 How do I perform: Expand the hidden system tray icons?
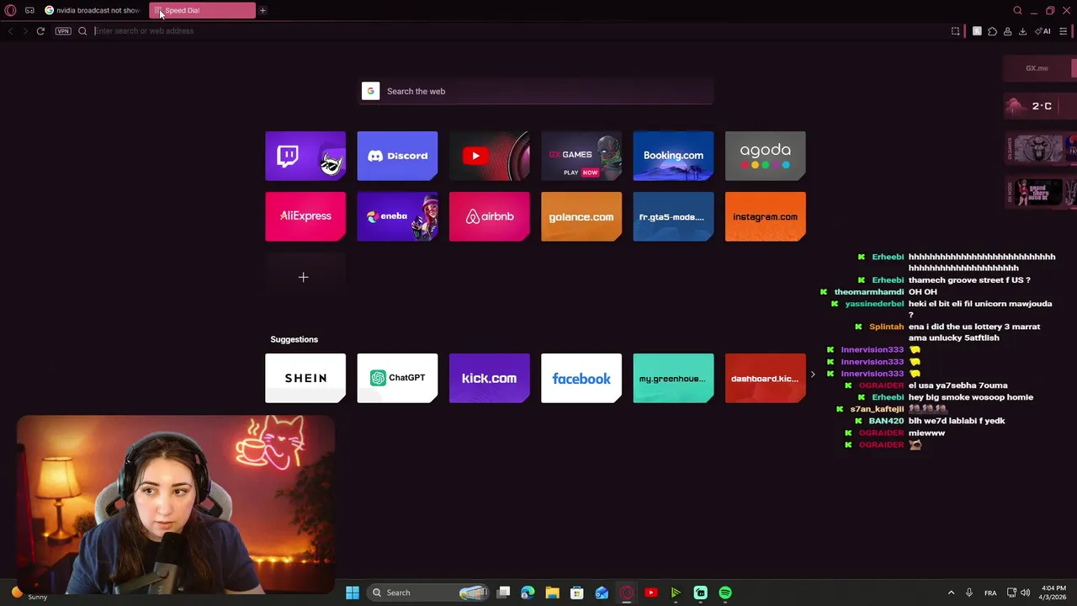952,593
